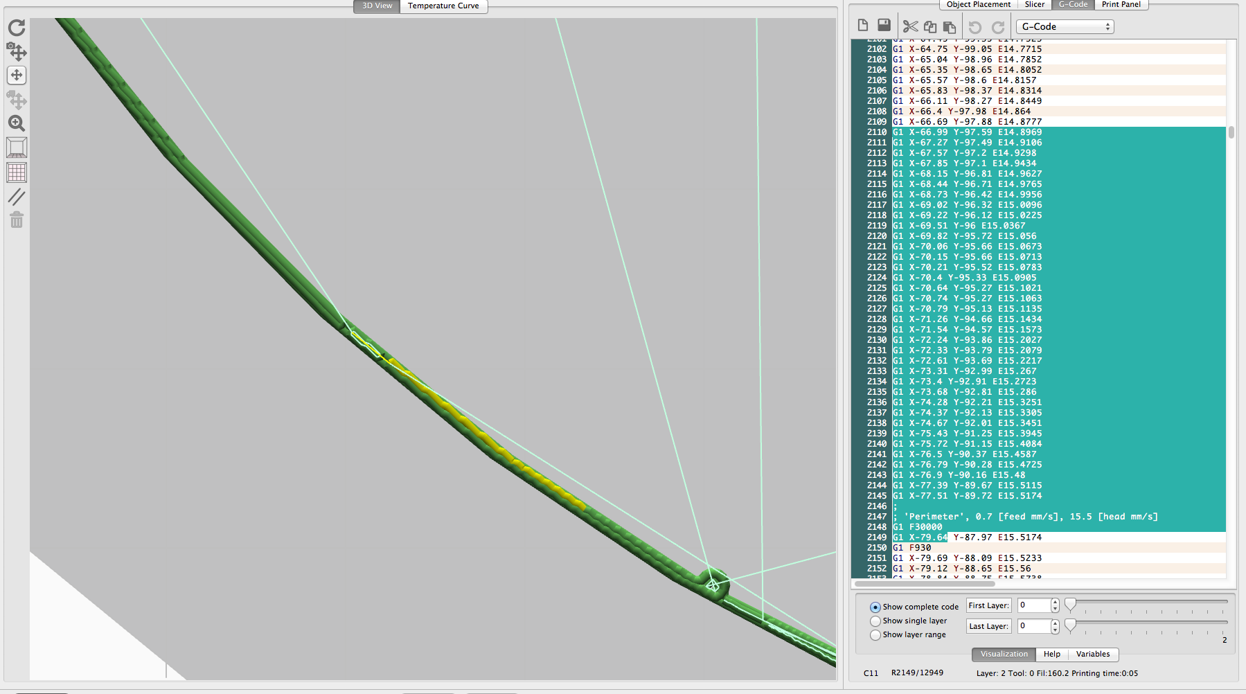Activate the zoom magnifier tool
Viewport: 1246px width, 694px height.
coord(17,123)
